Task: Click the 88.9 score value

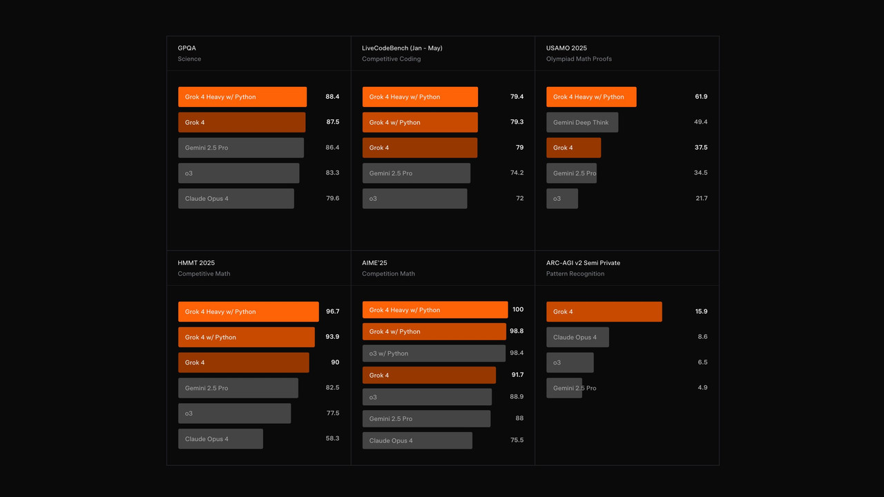Action: pyautogui.click(x=517, y=397)
